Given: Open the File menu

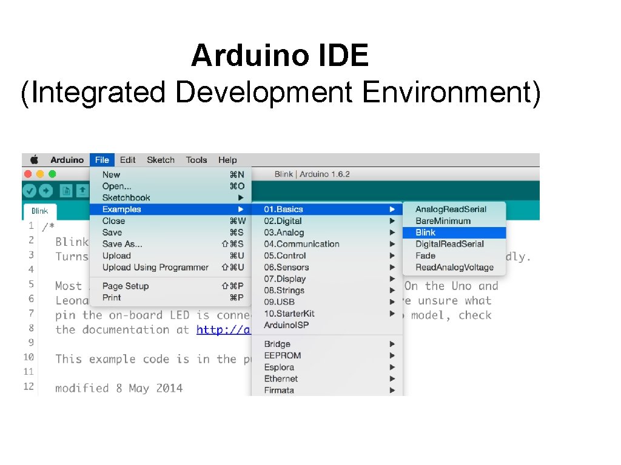Looking at the screenshot, I should (x=102, y=160).
